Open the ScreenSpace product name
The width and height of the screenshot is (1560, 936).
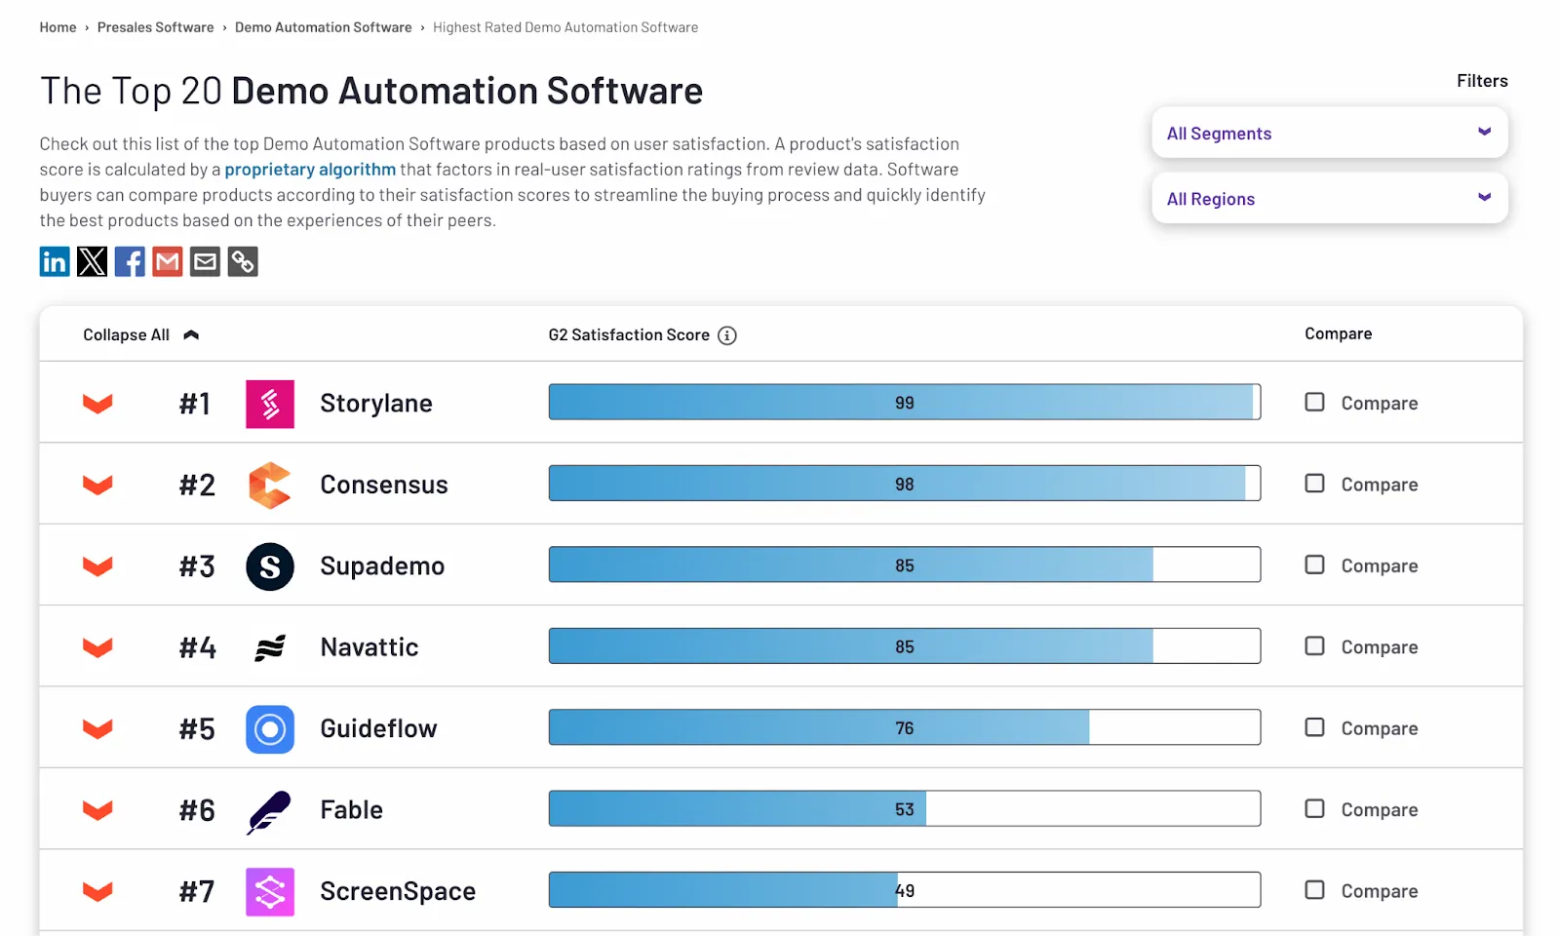click(398, 891)
